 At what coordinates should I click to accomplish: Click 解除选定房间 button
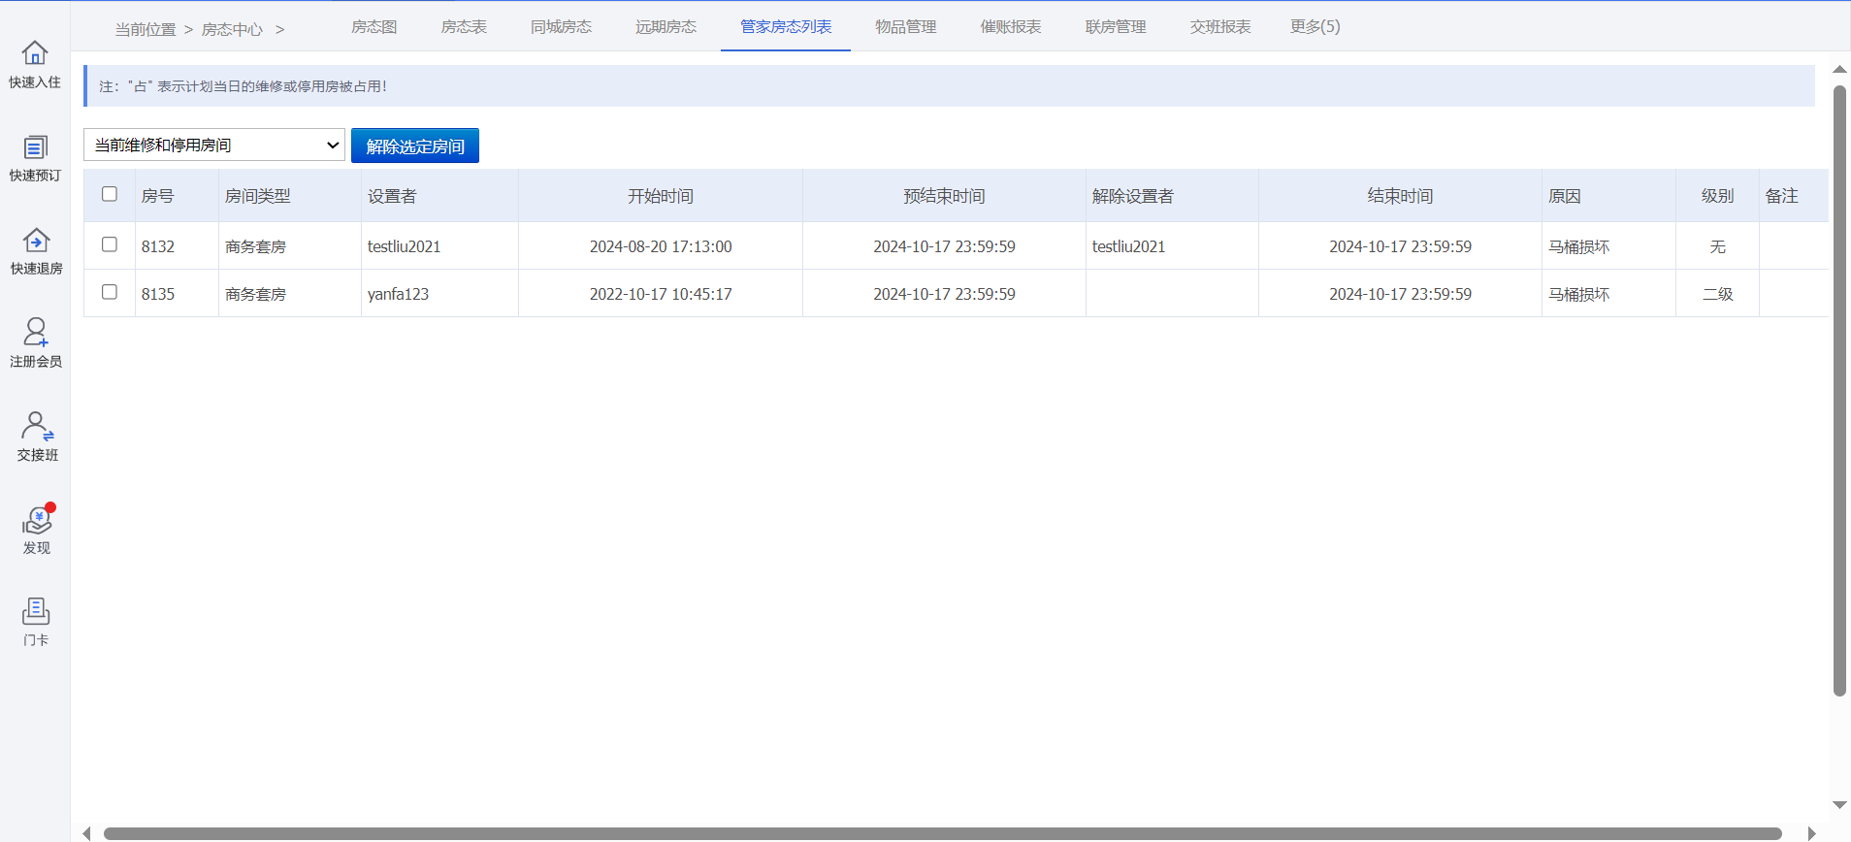pyautogui.click(x=415, y=146)
